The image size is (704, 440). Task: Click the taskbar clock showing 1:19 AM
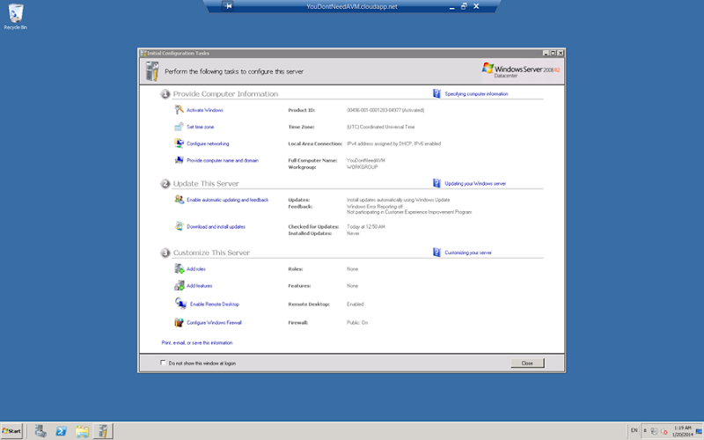[x=683, y=431]
